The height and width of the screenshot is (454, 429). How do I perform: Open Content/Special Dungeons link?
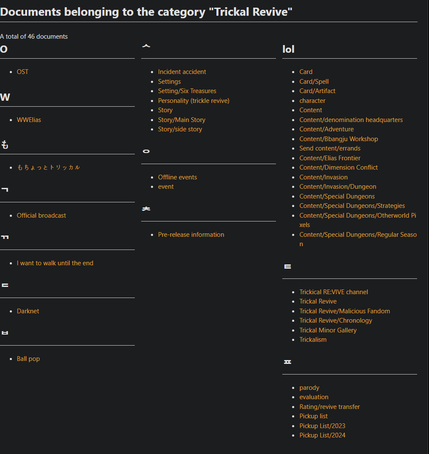337,196
